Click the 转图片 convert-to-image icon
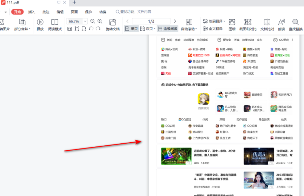The width and height of the screenshot is (304, 196). [2, 22]
